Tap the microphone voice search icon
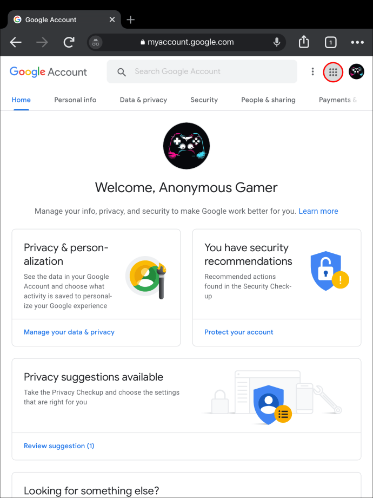This screenshot has width=373, height=498. 277,42
